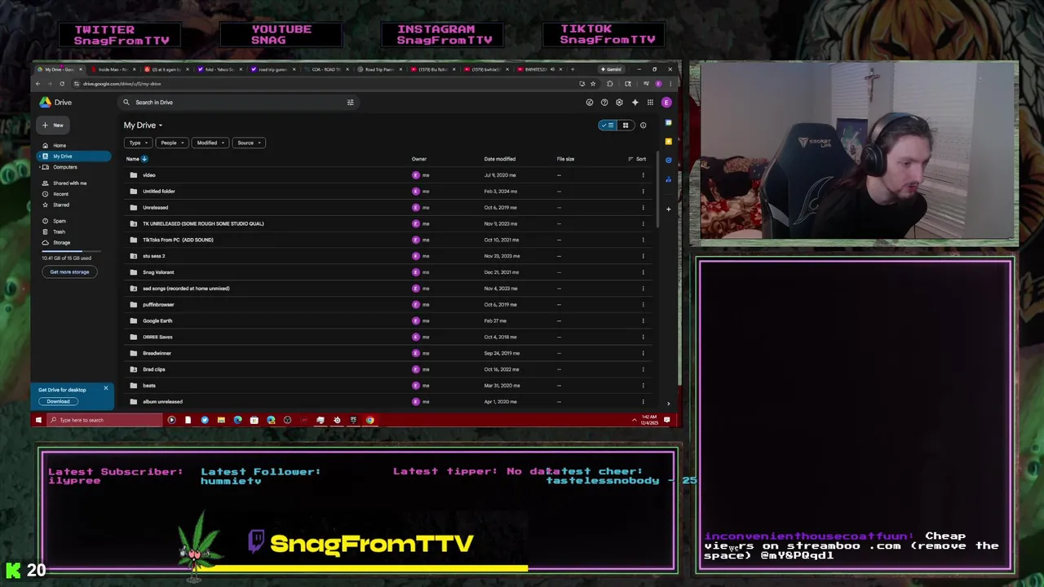
Task: Click the Windows Start button
Action: (x=38, y=420)
